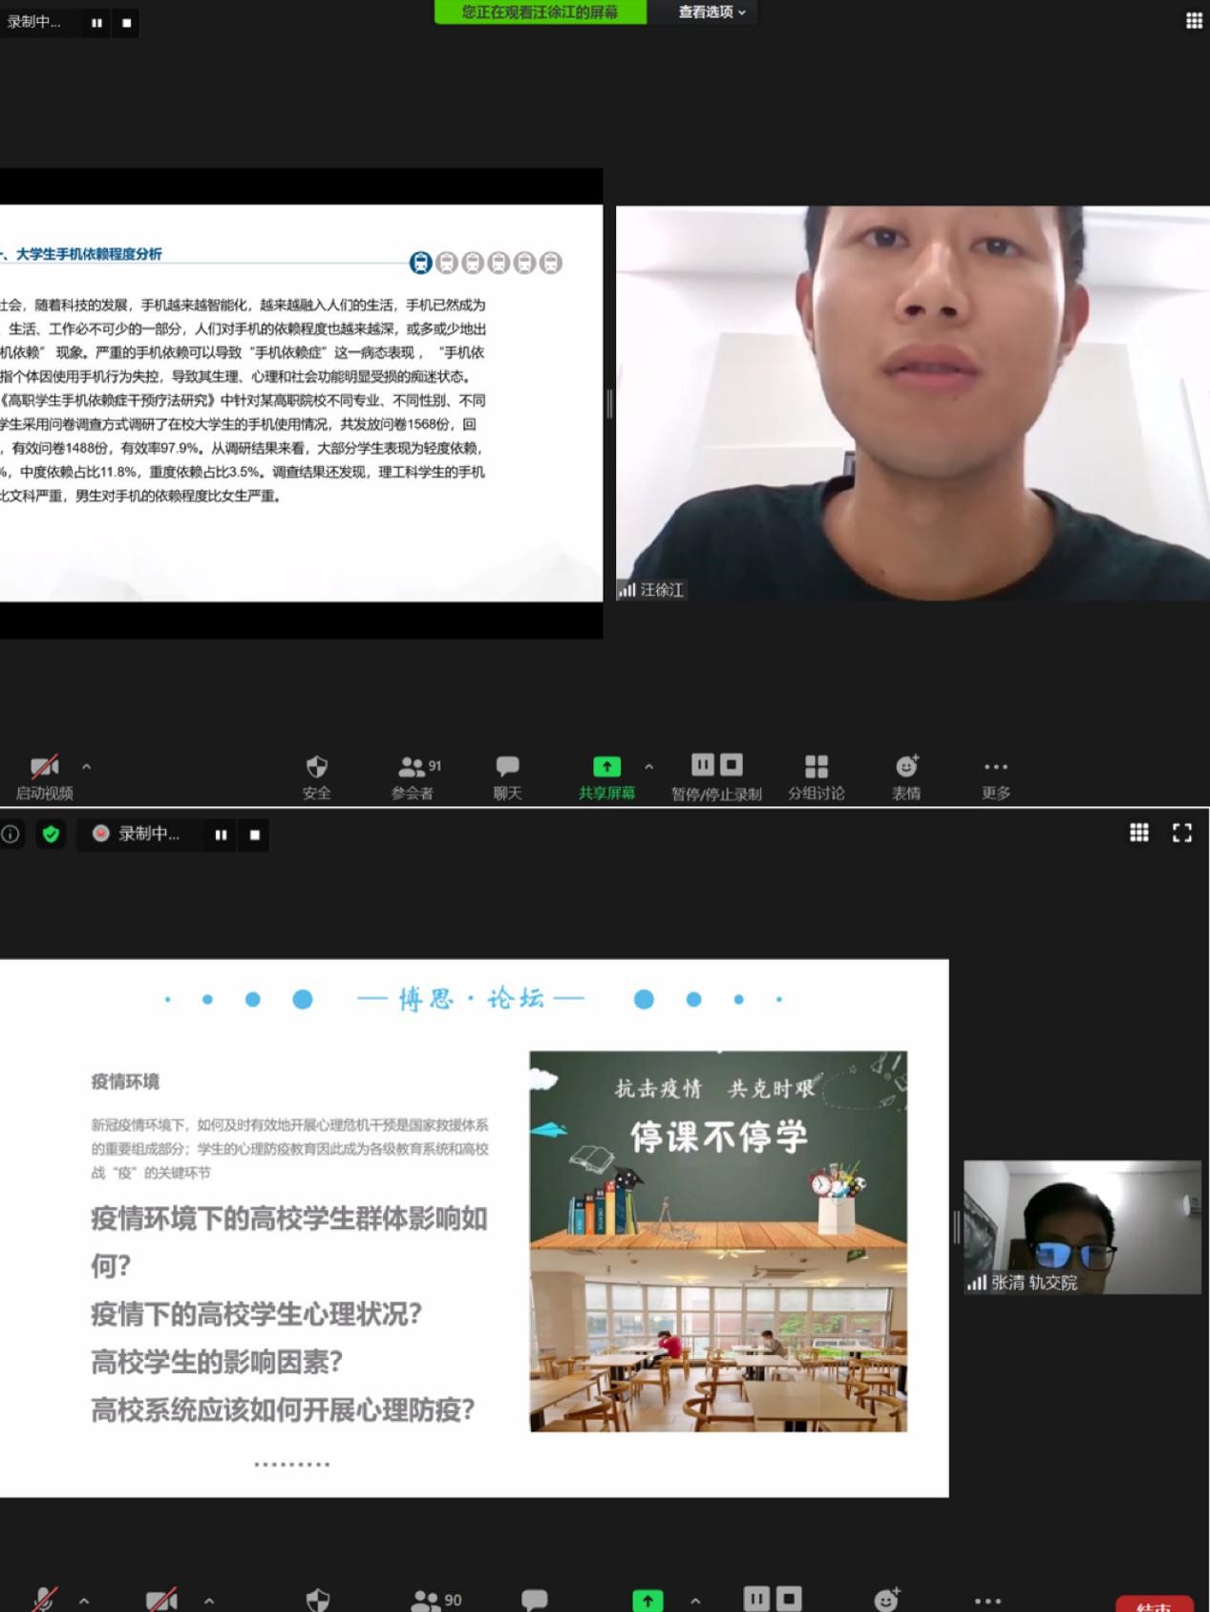The height and width of the screenshot is (1612, 1210).
Task: Click the green encryption shield icon
Action: pos(51,834)
